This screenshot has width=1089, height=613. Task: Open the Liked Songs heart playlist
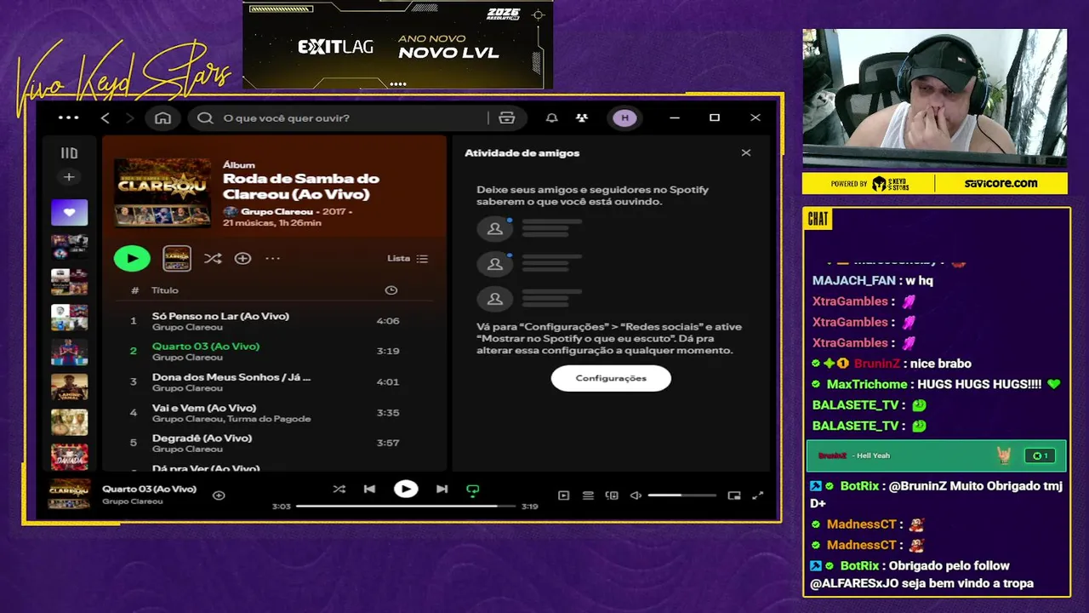(x=69, y=212)
